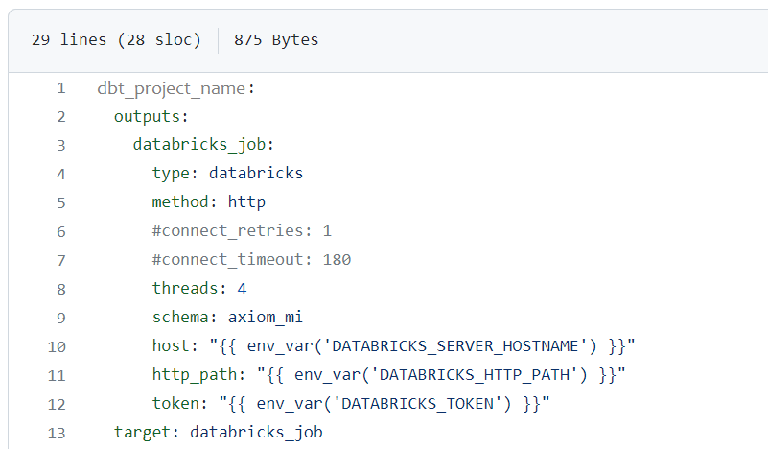
Task: Select line number 12 for token line
Action: pos(57,404)
